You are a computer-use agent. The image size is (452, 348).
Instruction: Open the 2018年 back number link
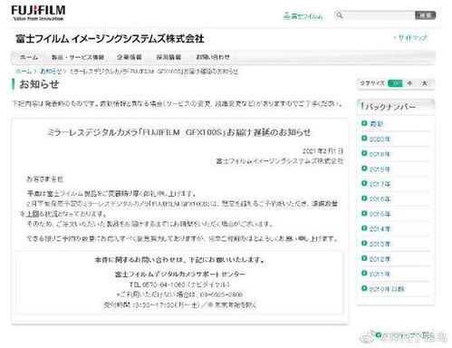pos(380,169)
